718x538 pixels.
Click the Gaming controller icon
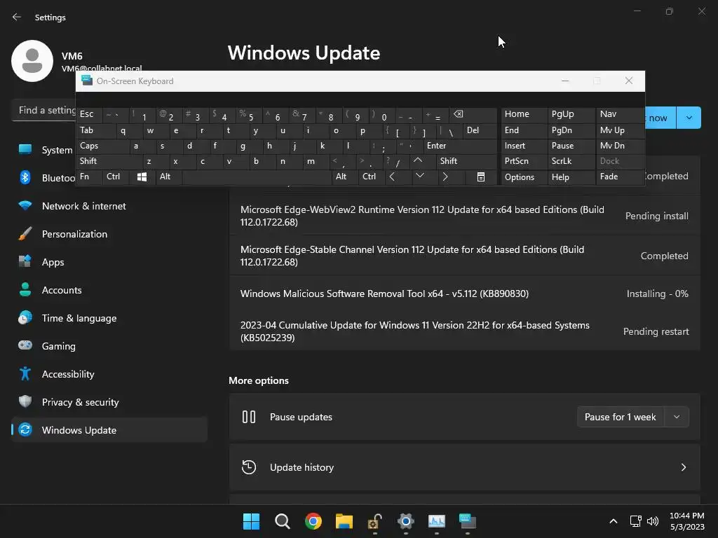25,345
